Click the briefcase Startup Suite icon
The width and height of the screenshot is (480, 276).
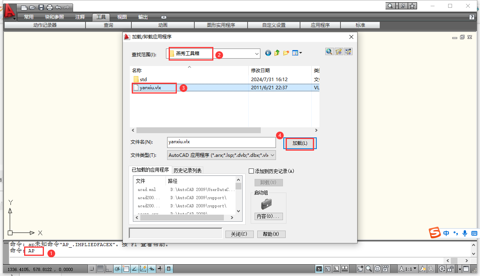pos(266,204)
